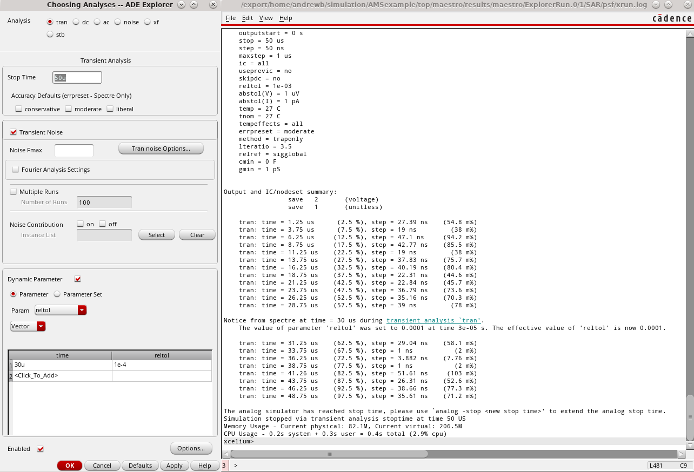Pick the noise analysis option
Image resolution: width=694 pixels, height=472 pixels.
(x=117, y=23)
